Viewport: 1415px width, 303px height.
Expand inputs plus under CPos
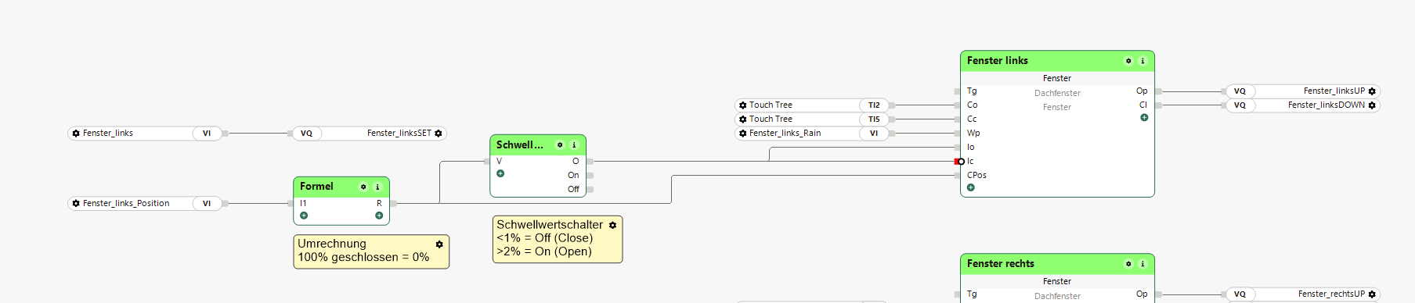click(971, 187)
